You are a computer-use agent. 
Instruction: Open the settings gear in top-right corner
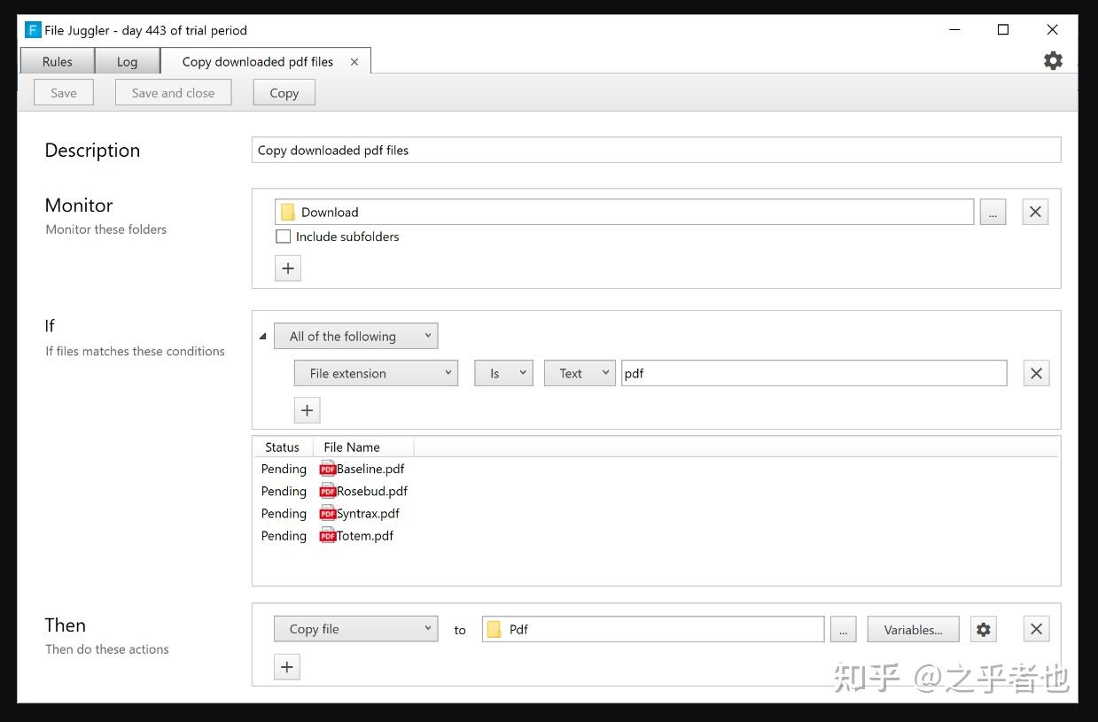click(1053, 60)
